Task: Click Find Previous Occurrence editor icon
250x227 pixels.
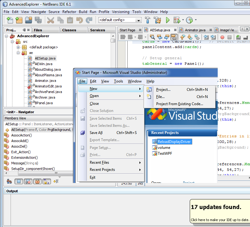Action: 160,37
